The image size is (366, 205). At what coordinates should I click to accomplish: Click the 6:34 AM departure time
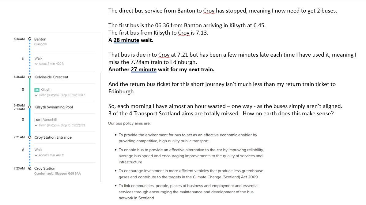pyautogui.click(x=19, y=39)
